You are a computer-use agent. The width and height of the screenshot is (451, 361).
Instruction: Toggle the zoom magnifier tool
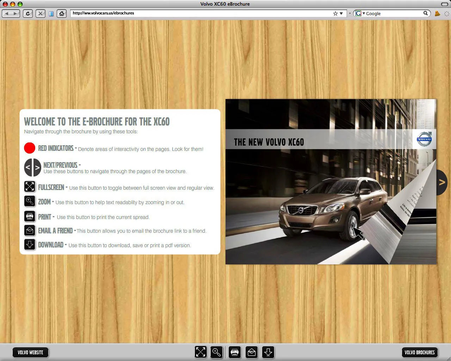pos(217,352)
